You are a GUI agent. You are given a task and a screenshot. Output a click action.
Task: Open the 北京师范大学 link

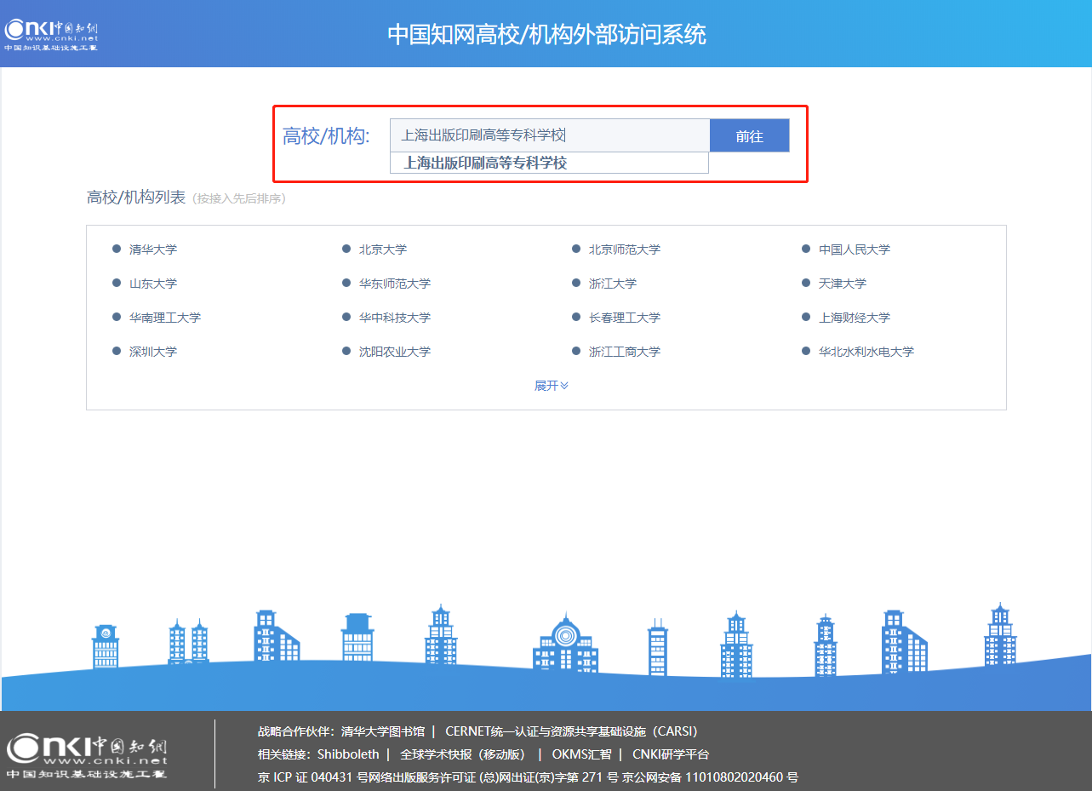pos(625,249)
